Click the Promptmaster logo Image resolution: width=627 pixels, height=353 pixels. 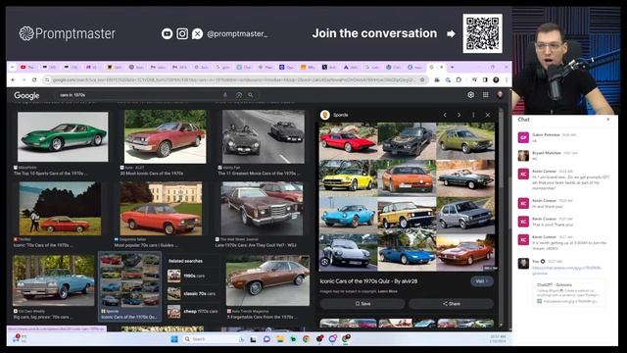click(x=68, y=33)
